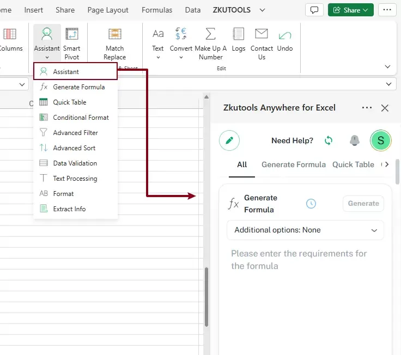Close the Zkutools Anywhere pane
The width and height of the screenshot is (401, 355).
click(385, 108)
